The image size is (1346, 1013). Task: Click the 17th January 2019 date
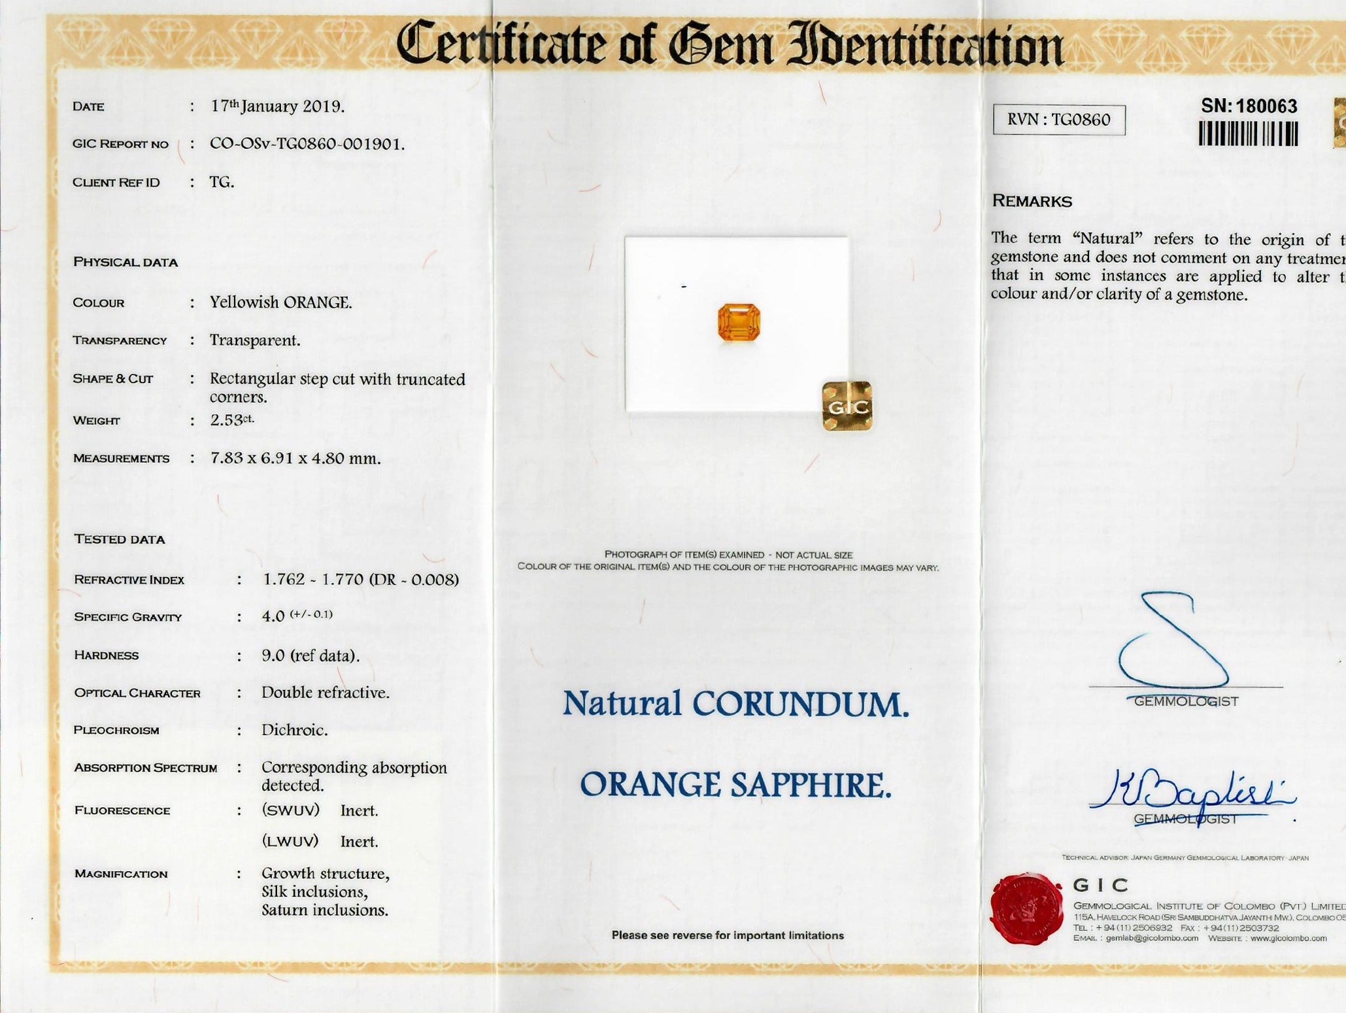[x=277, y=106]
